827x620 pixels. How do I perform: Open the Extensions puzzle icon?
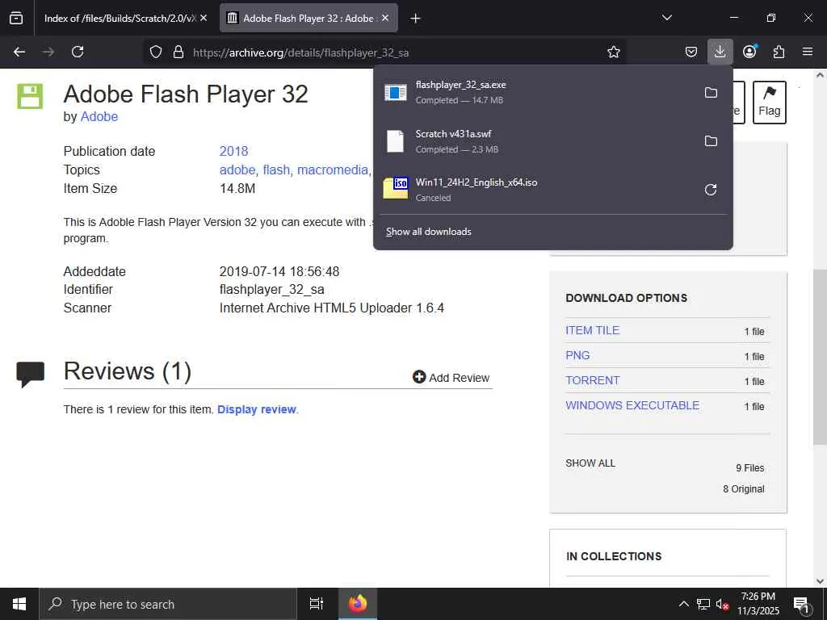point(779,52)
